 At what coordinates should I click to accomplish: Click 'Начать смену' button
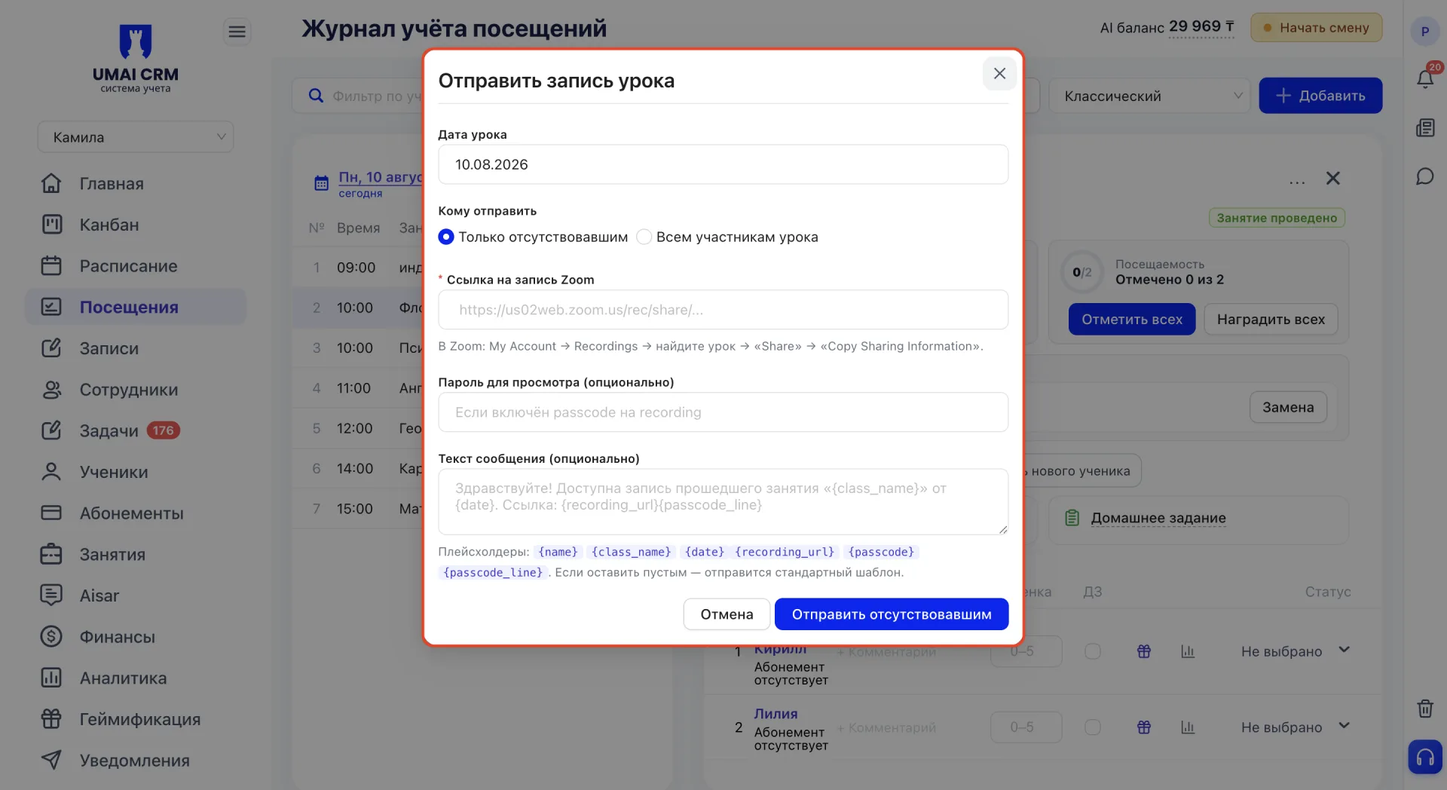click(x=1316, y=27)
